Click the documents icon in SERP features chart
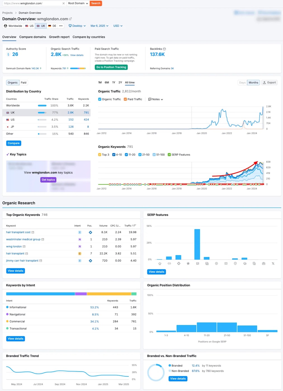283x391 pixels. (x=254, y=263)
